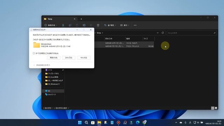Open the red record app on taskbar

[118, 122]
